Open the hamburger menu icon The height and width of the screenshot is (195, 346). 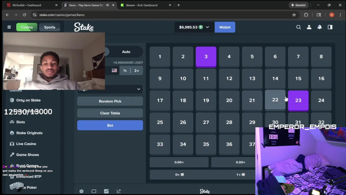pos(9,27)
